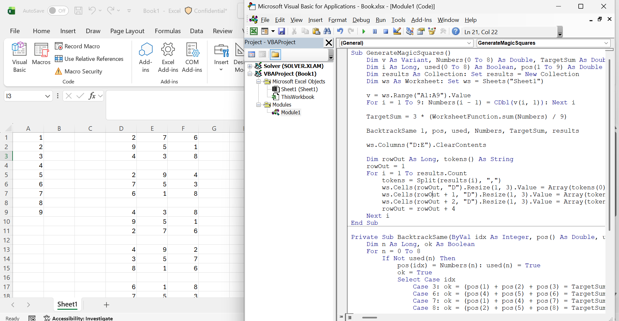
Task: Click the Reset (stop) icon in the VBA toolbar
Action: (x=385, y=32)
